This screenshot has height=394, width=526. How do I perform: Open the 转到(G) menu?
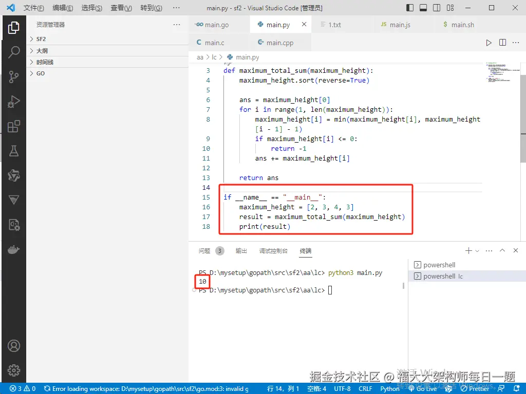[151, 8]
